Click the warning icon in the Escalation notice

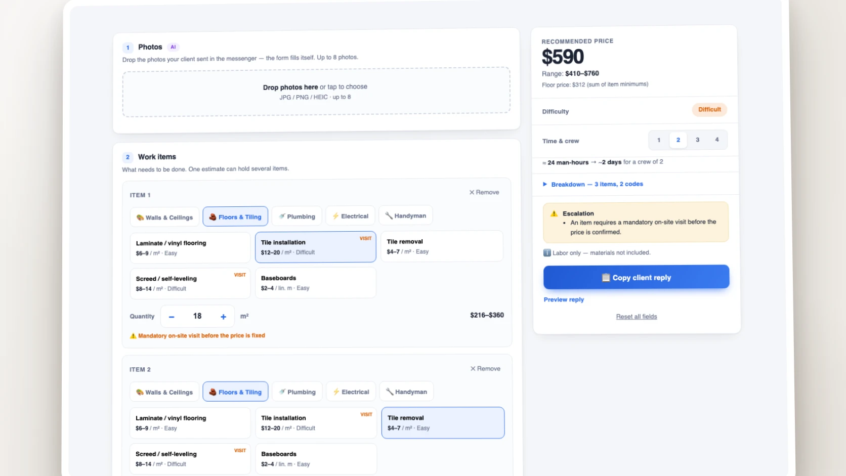(x=554, y=213)
